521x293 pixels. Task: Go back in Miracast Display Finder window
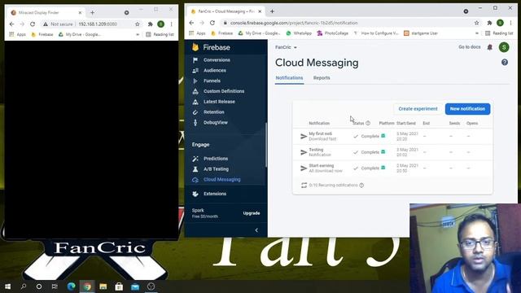(11, 24)
